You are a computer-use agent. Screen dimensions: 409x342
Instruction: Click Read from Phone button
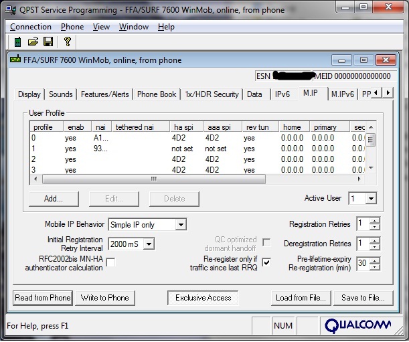tap(43, 298)
